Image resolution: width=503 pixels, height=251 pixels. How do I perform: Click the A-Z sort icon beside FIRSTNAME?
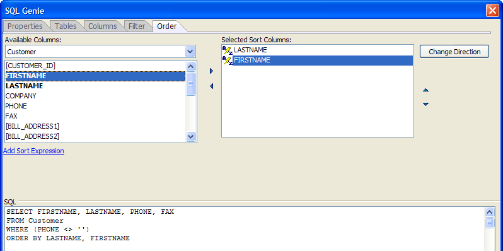[227, 61]
